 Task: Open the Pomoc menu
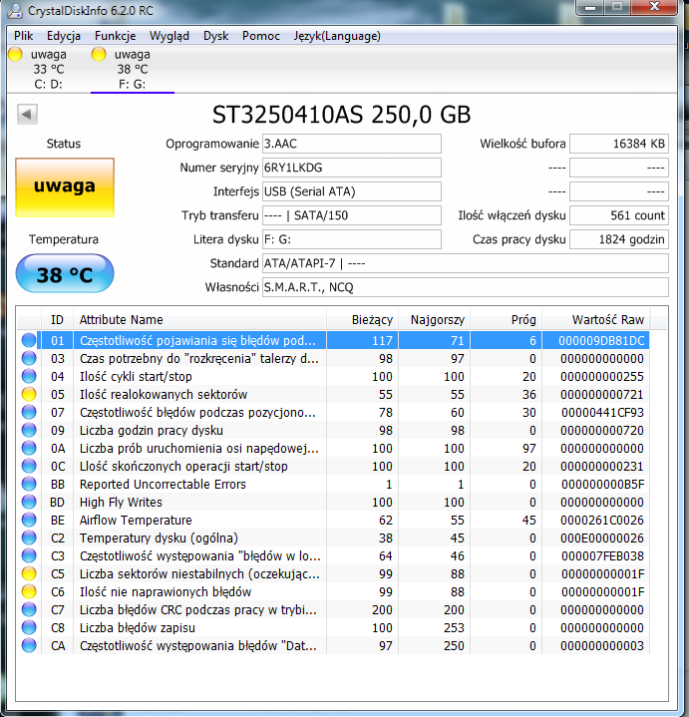point(261,36)
